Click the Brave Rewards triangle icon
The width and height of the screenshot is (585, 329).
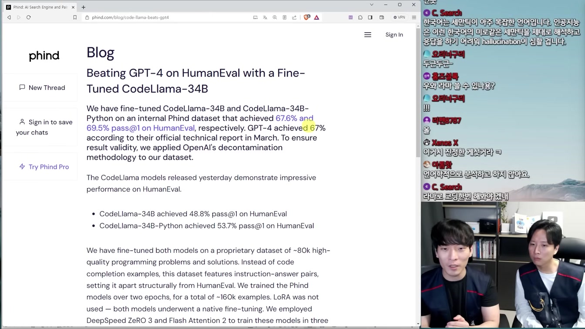316,17
